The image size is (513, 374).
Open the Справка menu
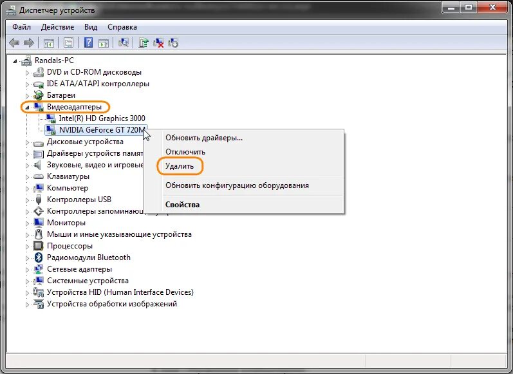(122, 27)
